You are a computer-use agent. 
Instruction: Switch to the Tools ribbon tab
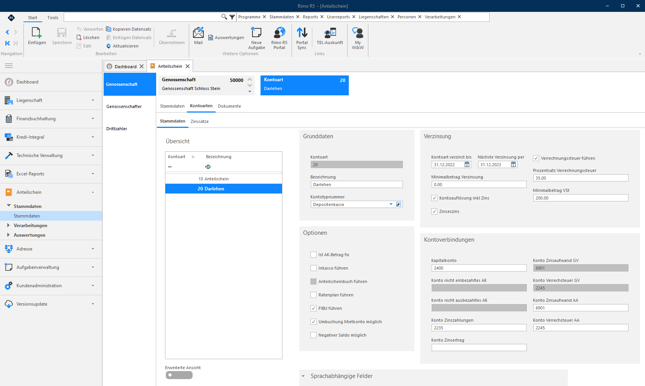click(x=53, y=18)
